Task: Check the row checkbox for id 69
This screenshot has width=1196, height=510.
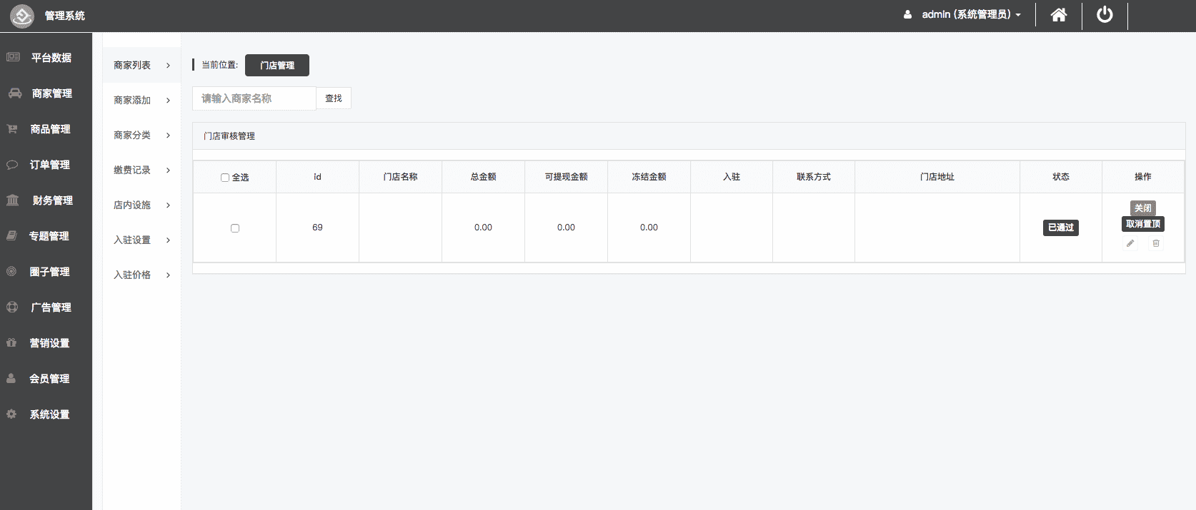Action: pyautogui.click(x=235, y=228)
